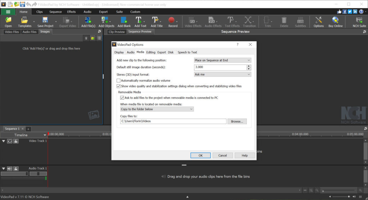368x200 pixels.
Task: Click the Facebook share icon
Action: (345, 11)
